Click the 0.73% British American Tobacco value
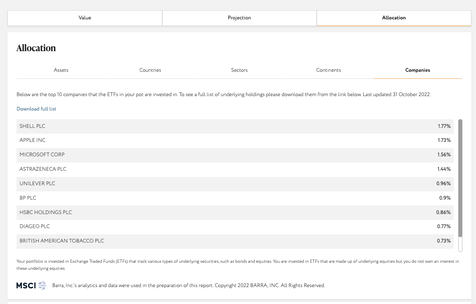This screenshot has width=476, height=304. [444, 241]
